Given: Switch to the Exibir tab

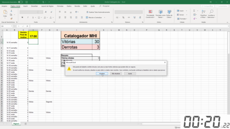Looking at the screenshot, I should click(85, 6).
